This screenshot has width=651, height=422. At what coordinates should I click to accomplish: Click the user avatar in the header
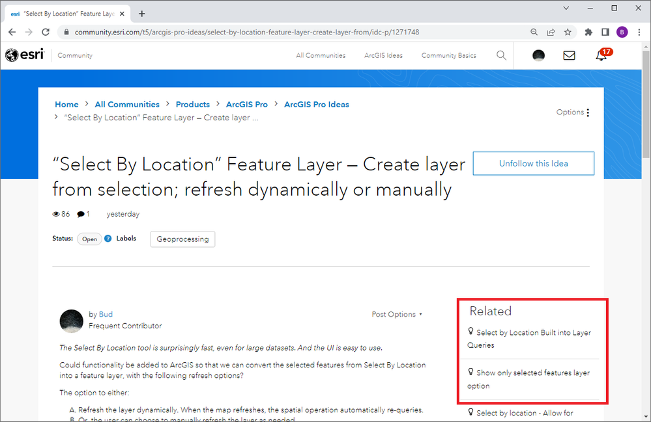[x=538, y=55]
